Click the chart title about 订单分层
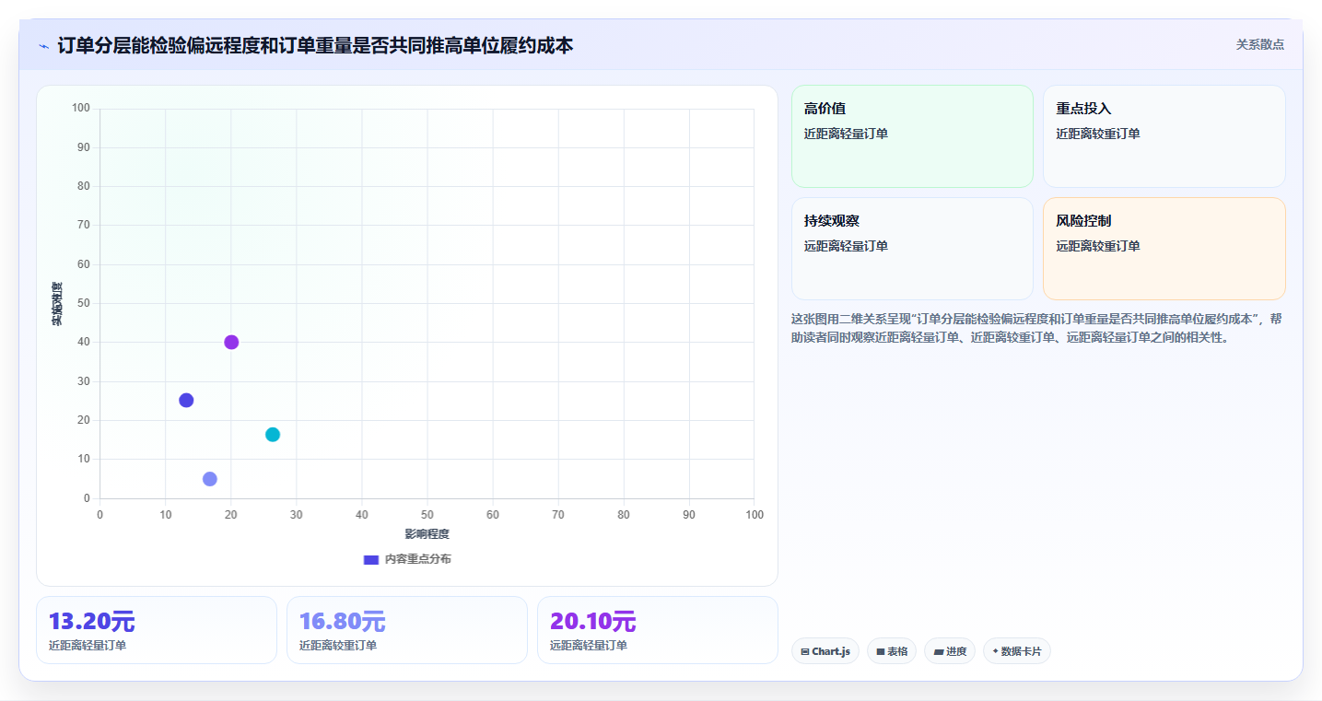1322x701 pixels. [315, 45]
